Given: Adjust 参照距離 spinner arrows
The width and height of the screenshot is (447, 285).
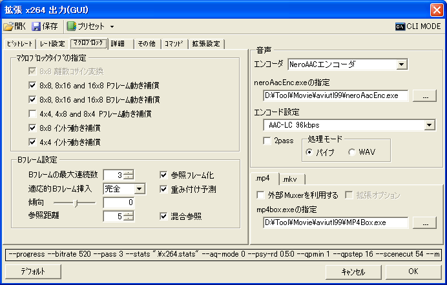Looking at the screenshot, I should [x=129, y=217].
